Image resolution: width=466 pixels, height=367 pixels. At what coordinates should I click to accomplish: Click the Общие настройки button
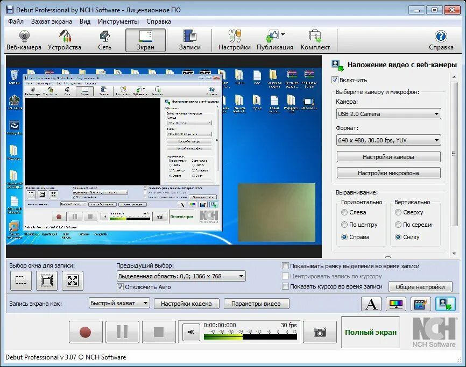tap(420, 287)
